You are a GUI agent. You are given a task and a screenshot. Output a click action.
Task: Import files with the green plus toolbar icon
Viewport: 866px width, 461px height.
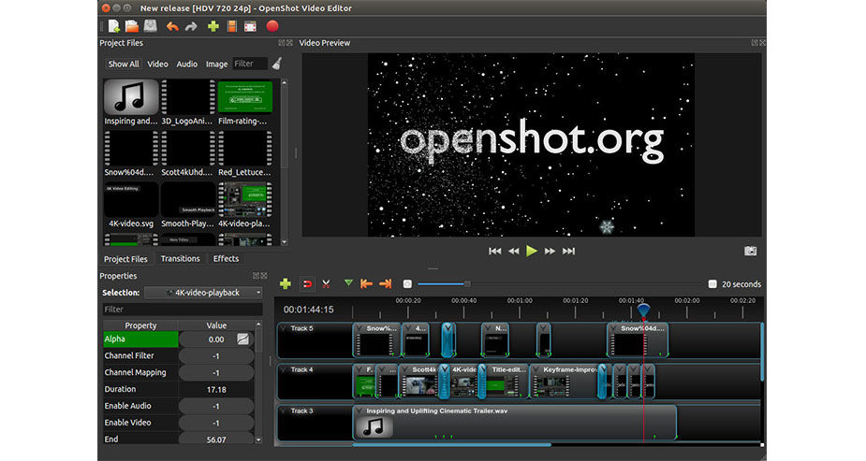[213, 26]
